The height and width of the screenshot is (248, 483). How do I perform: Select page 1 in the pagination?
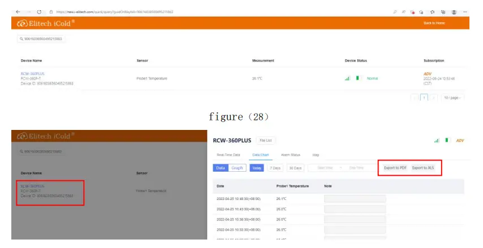424,98
